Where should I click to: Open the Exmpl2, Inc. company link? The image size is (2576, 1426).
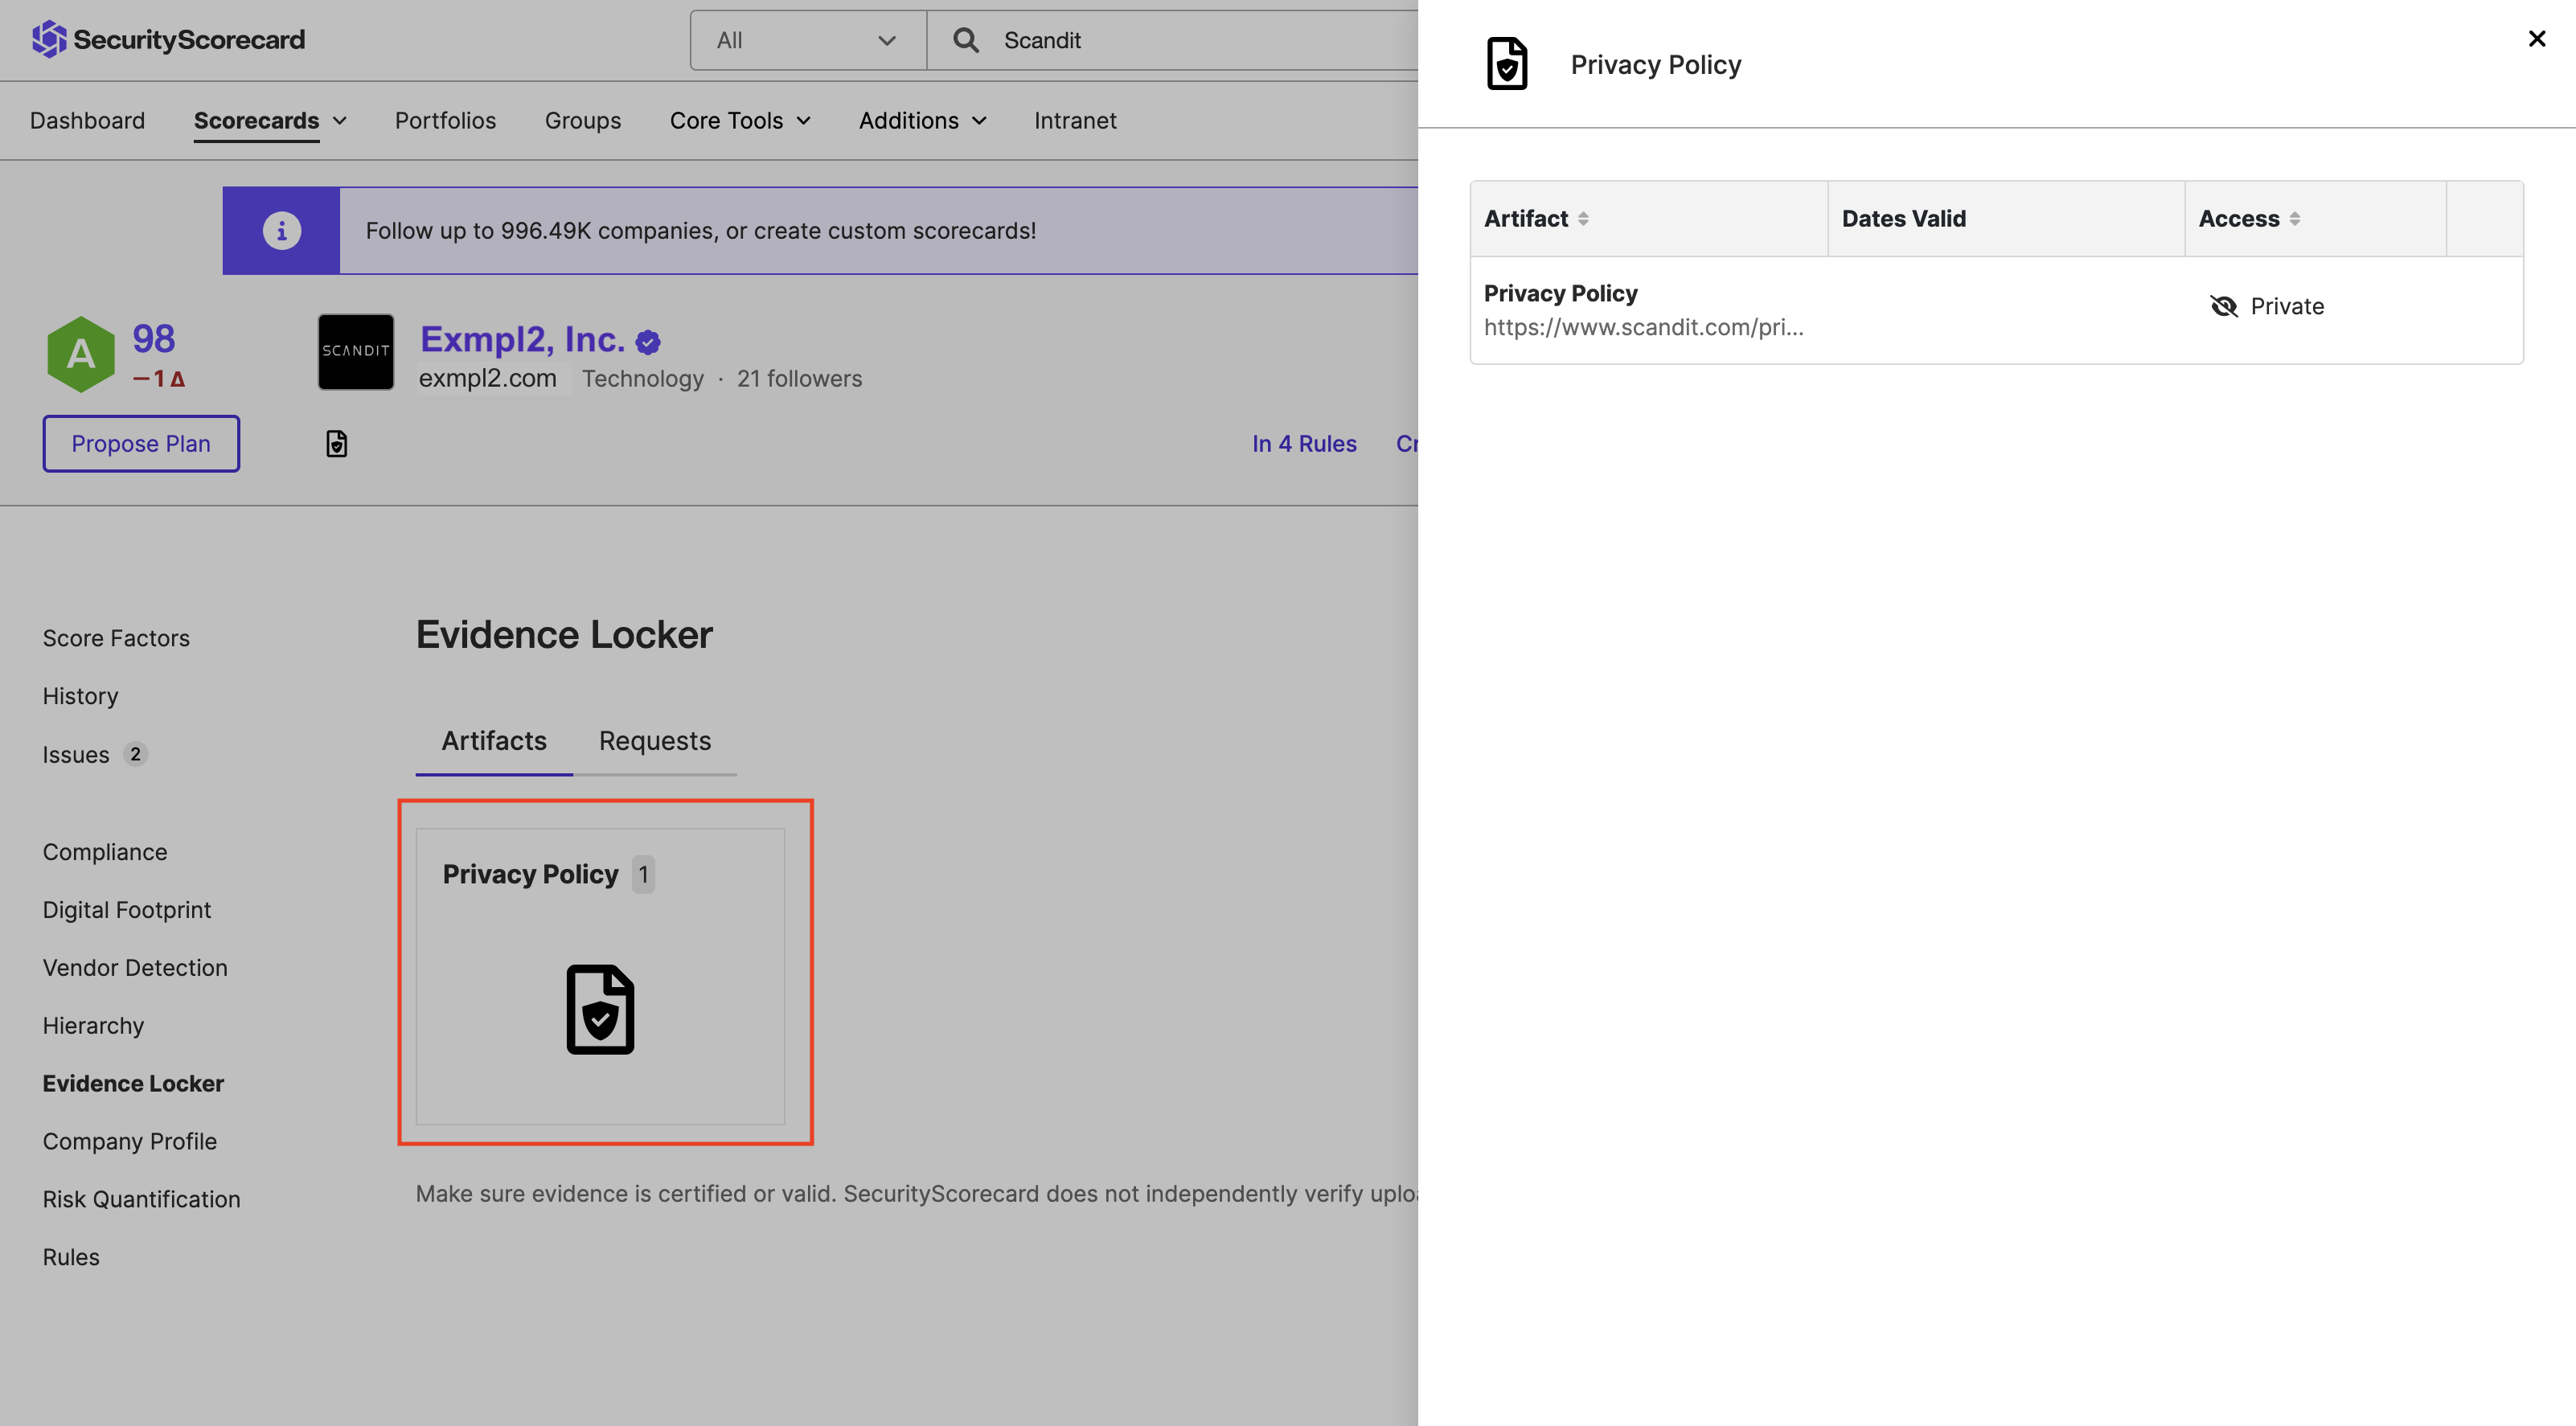click(522, 339)
